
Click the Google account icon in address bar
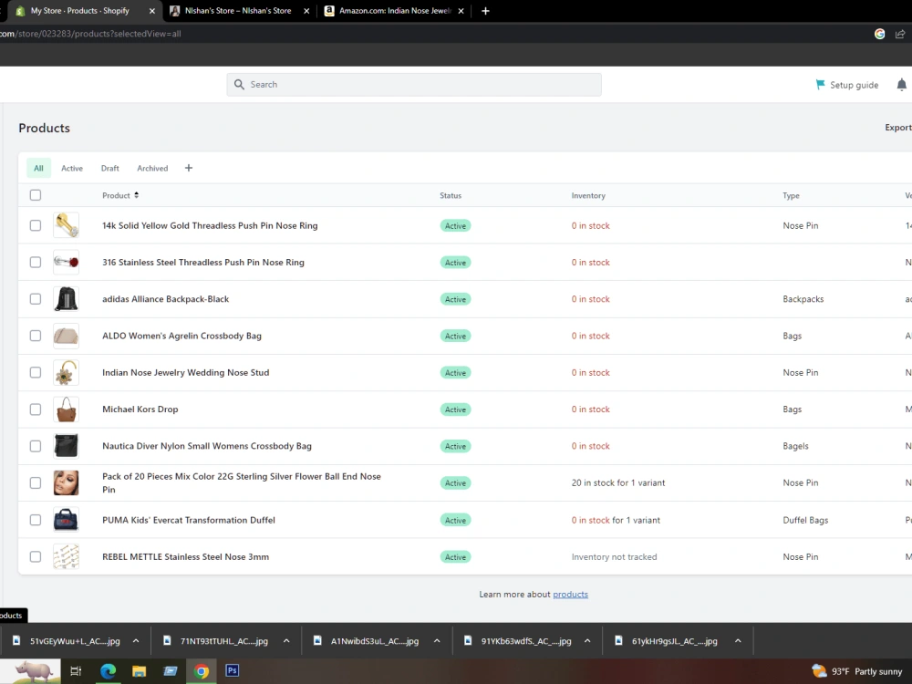click(x=879, y=34)
